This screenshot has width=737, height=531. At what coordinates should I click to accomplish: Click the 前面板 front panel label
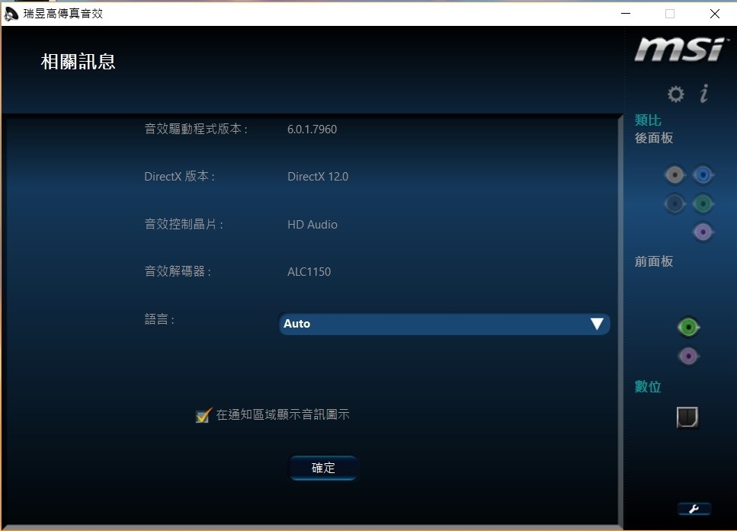(x=654, y=262)
